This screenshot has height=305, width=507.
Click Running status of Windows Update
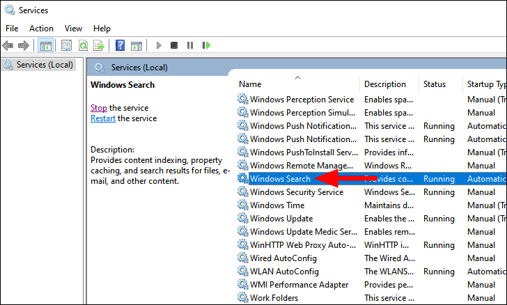pos(439,219)
